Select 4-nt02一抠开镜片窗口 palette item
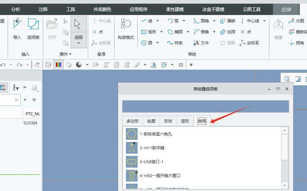This screenshot has height=191, width=307. 203,176
